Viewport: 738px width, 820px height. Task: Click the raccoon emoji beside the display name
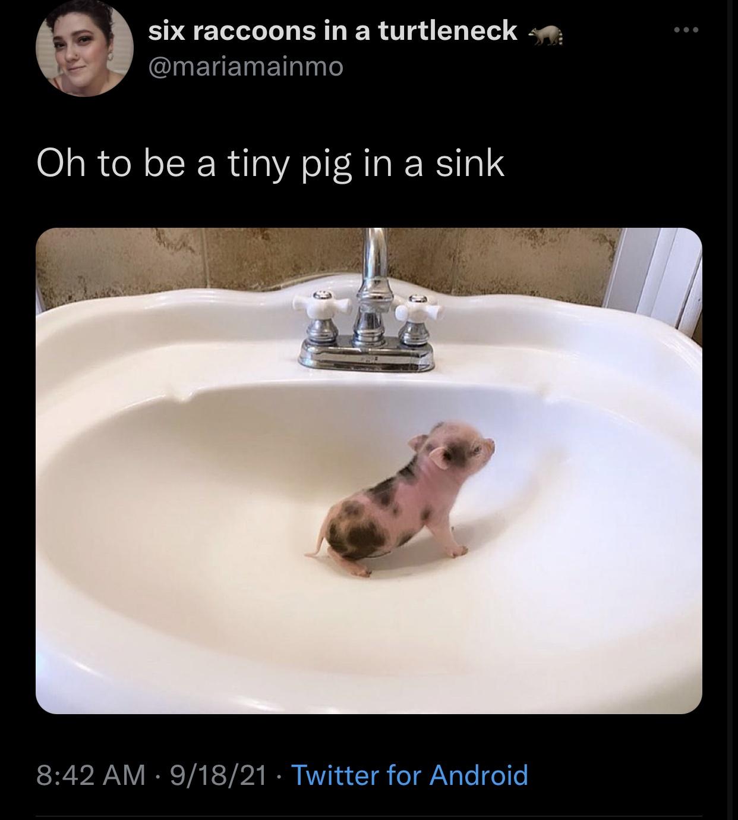546,36
